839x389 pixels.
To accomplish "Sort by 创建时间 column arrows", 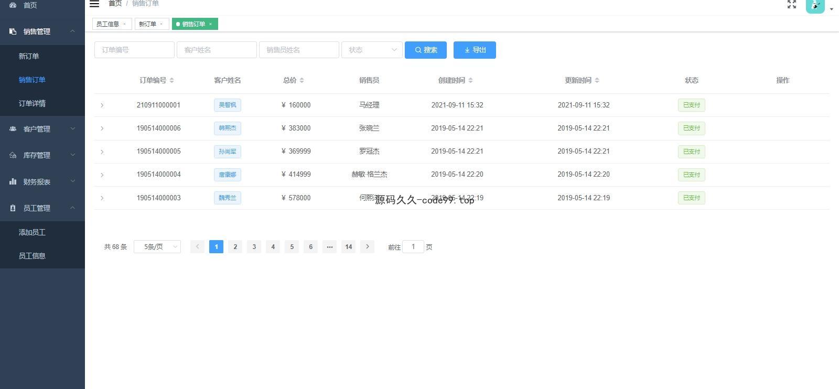I will 470,80.
